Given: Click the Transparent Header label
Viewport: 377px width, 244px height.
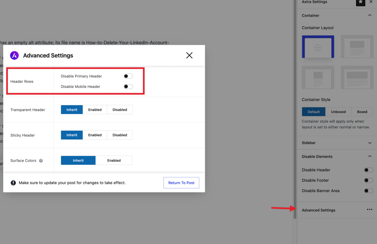Looking at the screenshot, I should click(28, 110).
